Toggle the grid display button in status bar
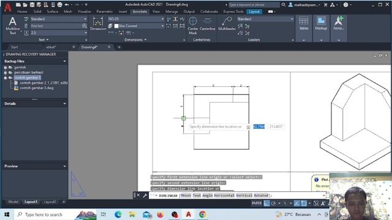This screenshot has width=392, height=220. pos(267,204)
